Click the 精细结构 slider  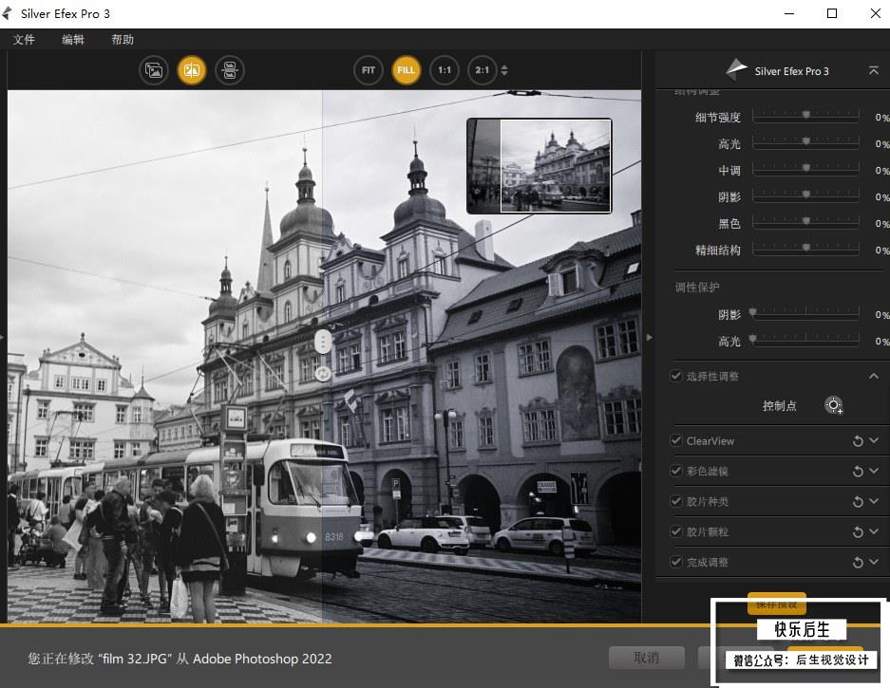click(x=805, y=248)
